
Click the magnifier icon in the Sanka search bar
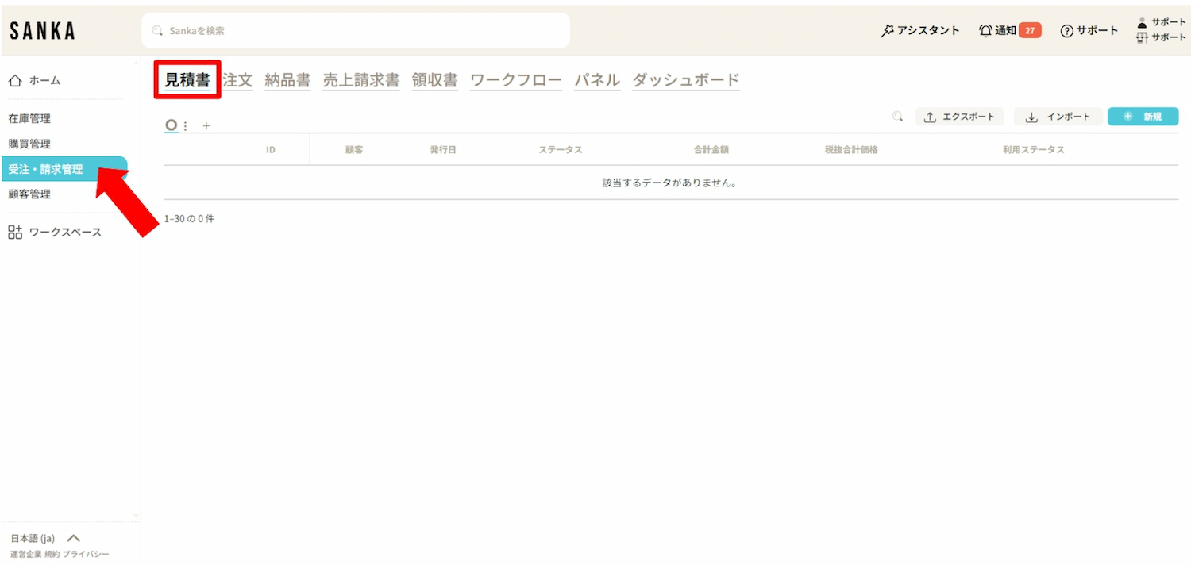[x=157, y=31]
